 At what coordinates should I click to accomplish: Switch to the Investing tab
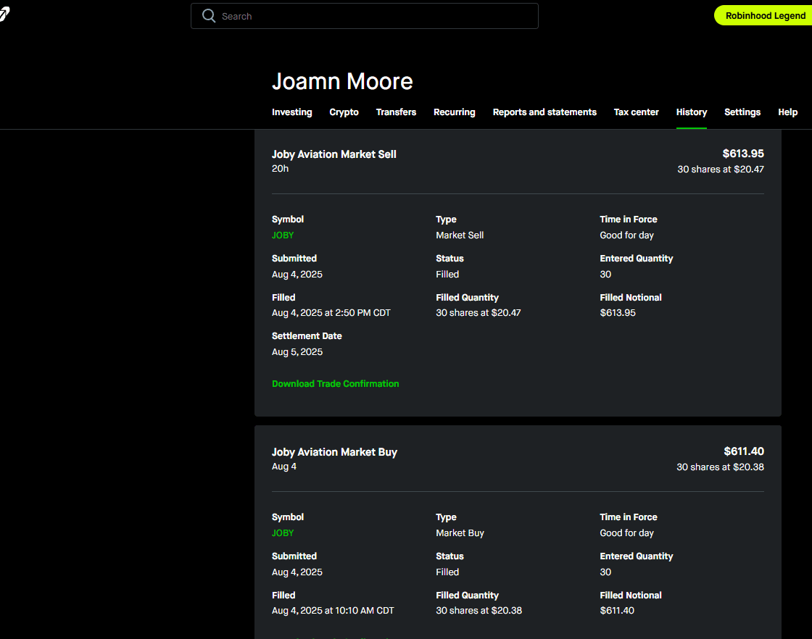click(292, 112)
